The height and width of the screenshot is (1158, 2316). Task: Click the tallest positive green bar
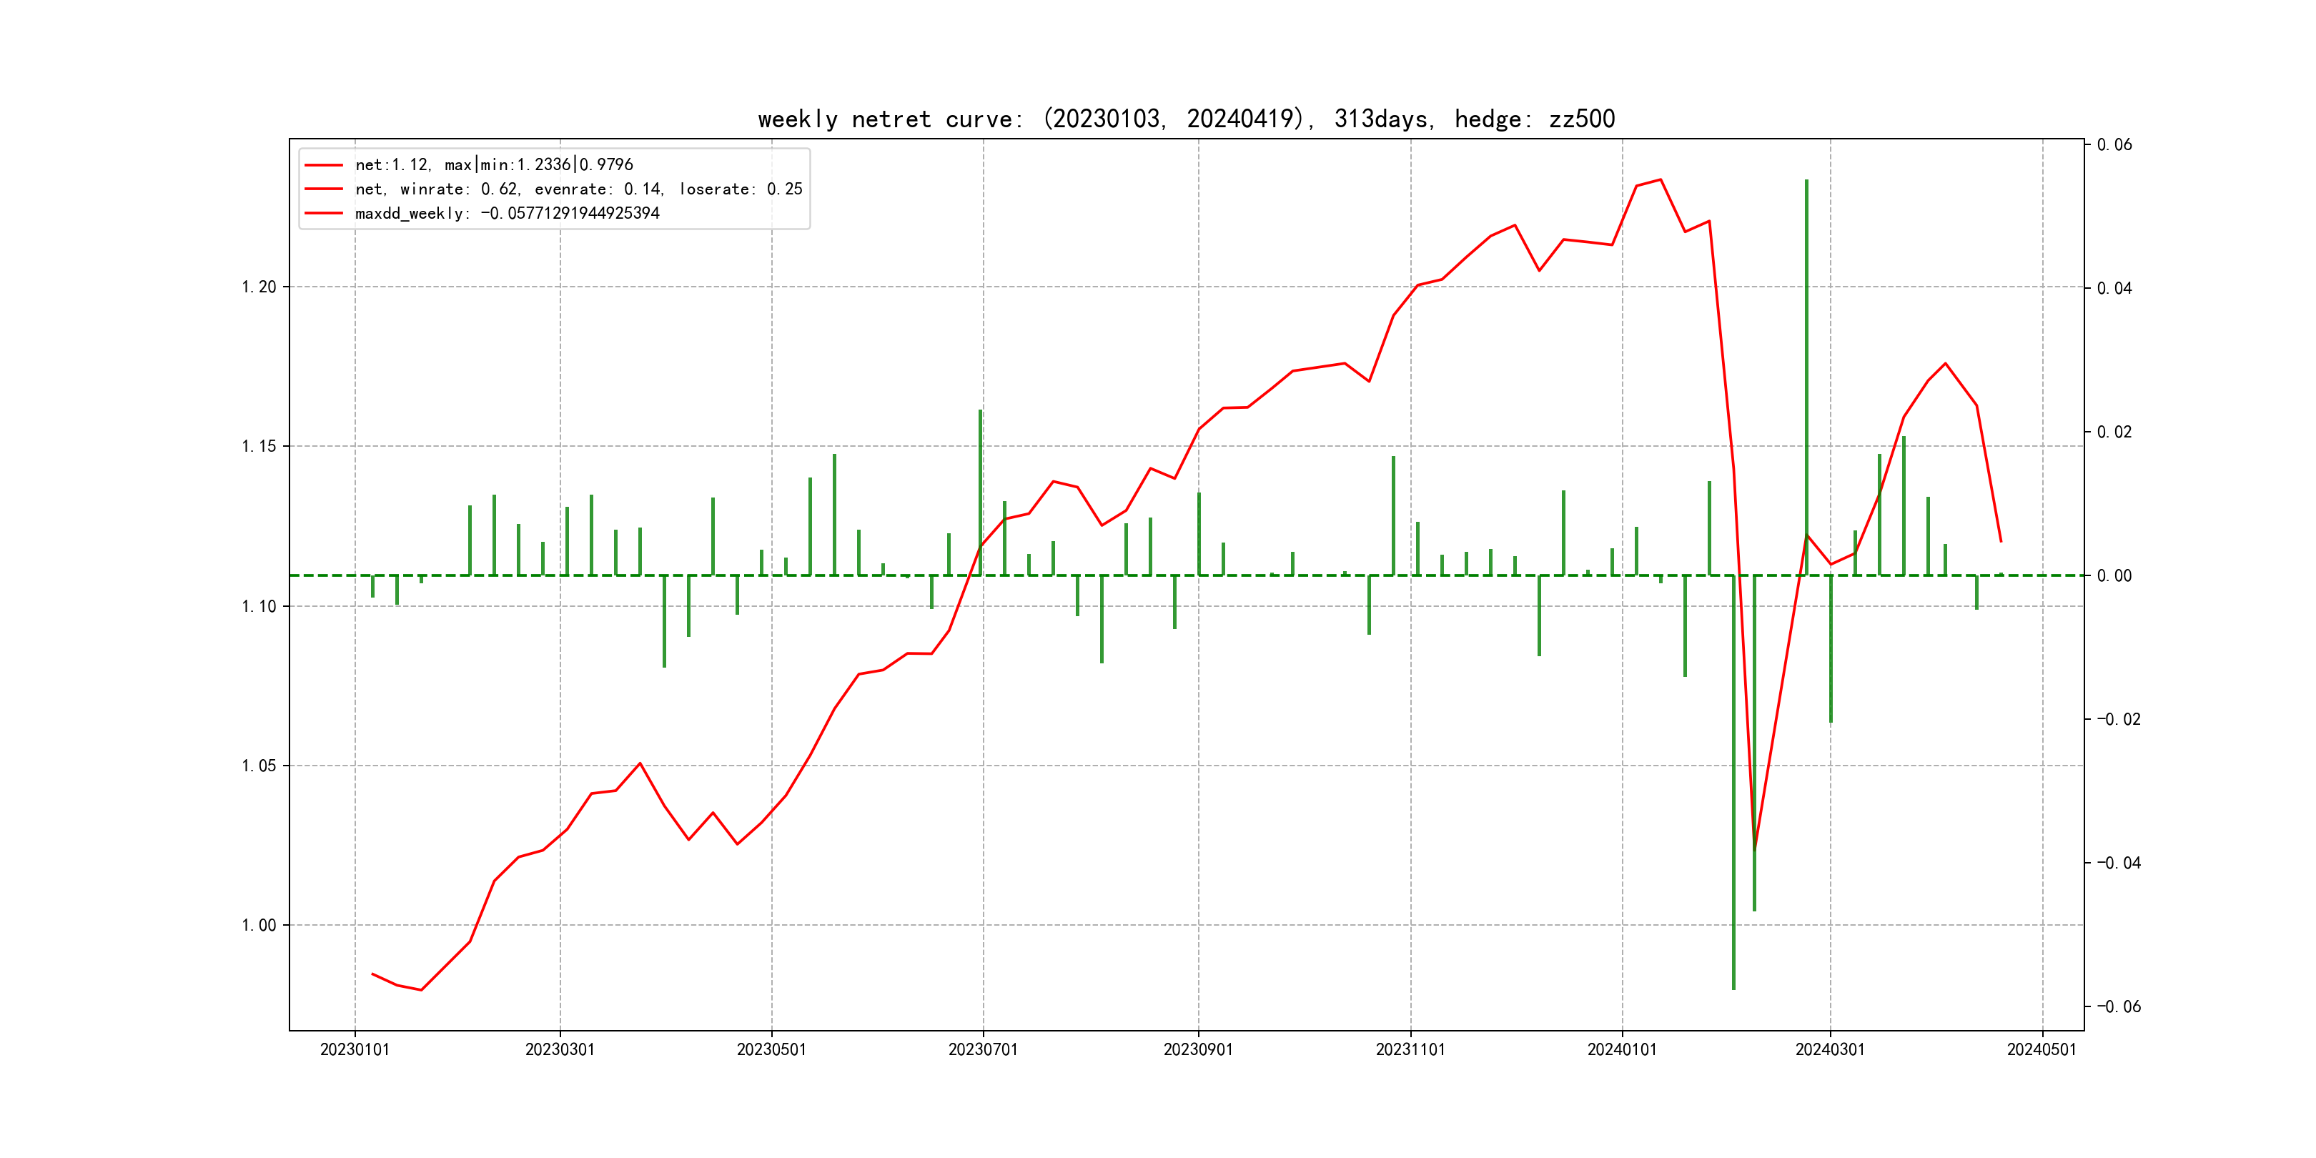pyautogui.click(x=1806, y=377)
